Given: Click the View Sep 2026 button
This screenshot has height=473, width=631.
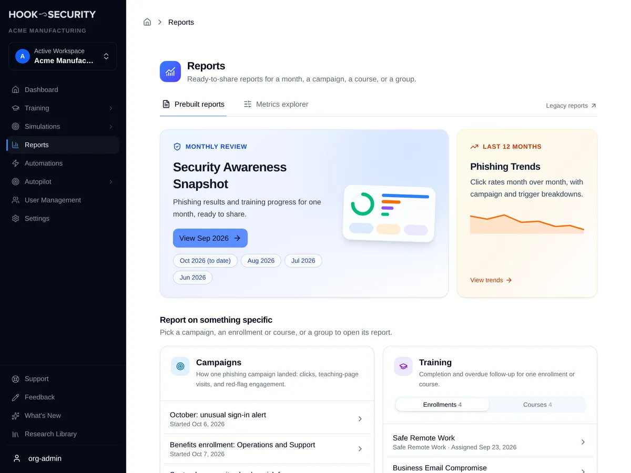Looking at the screenshot, I should click(210, 238).
